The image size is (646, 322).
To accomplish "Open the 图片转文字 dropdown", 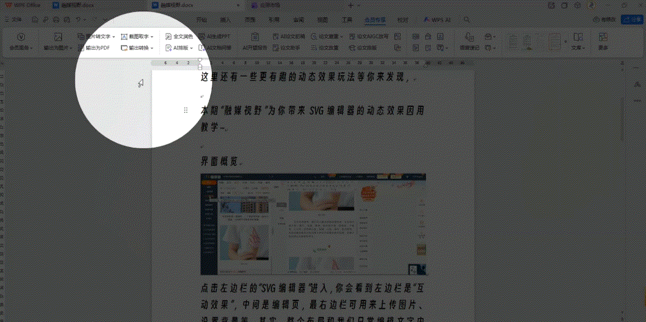I will (x=96, y=37).
